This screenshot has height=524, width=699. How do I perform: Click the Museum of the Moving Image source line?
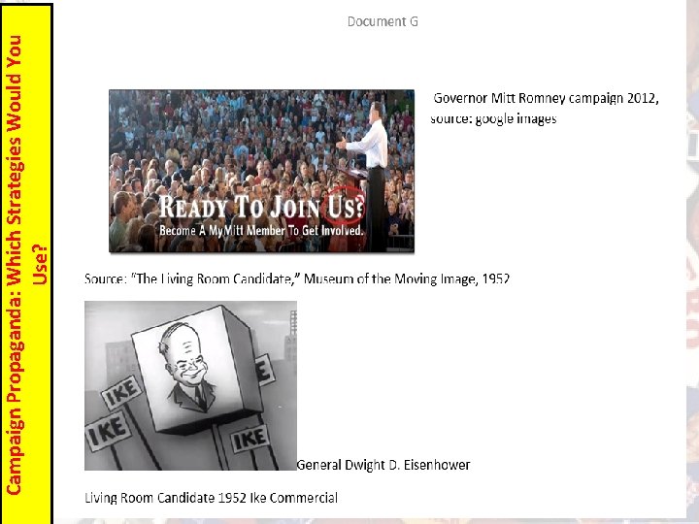tap(297, 278)
